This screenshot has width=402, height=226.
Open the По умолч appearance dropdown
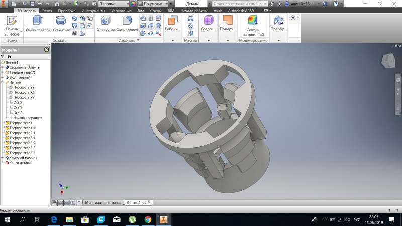point(153,4)
